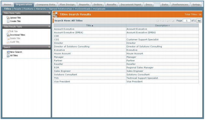Image resolution: width=205 pixels, height=120 pixels.
Task: Open the Results tab
Action: [111, 5]
